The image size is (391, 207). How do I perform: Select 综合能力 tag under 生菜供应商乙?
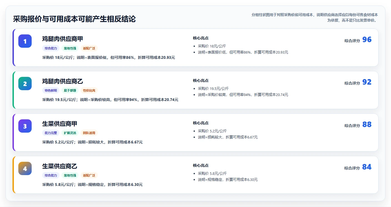[51, 175]
